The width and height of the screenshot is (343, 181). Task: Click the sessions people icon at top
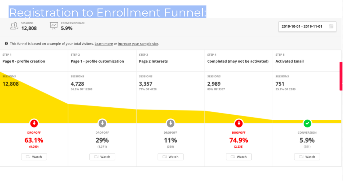pyautogui.click(x=14, y=26)
